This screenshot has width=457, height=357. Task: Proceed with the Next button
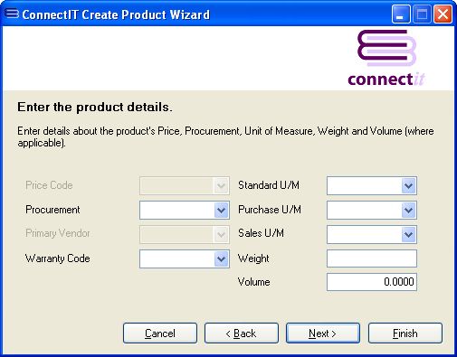(323, 334)
